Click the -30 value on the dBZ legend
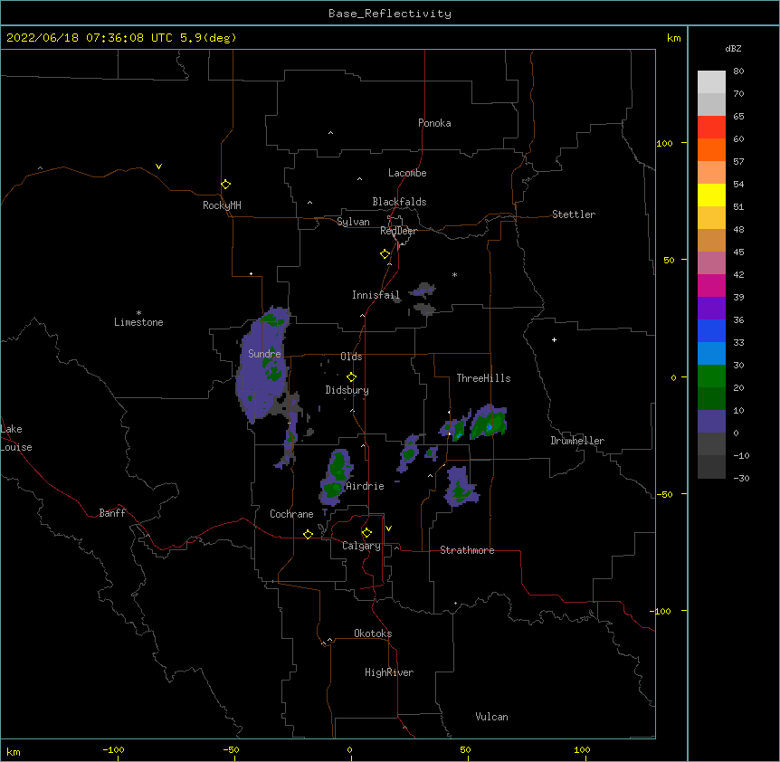This screenshot has height=762, width=780. click(741, 479)
